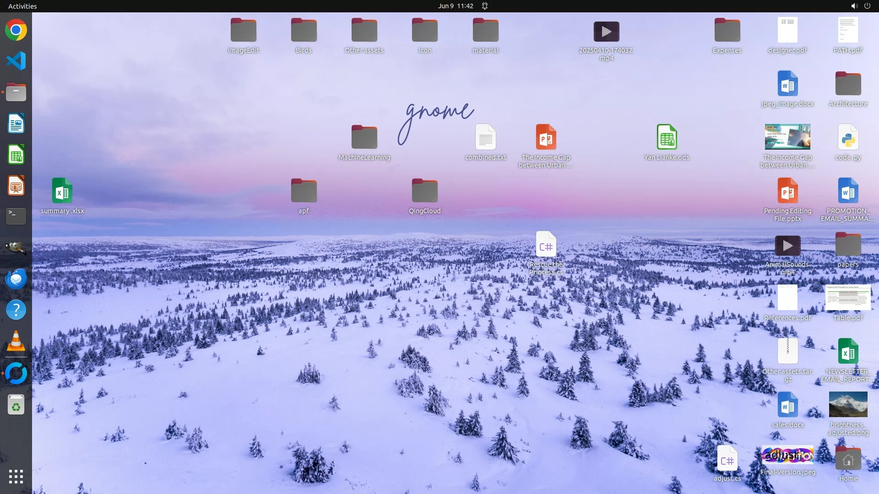Open the clock and calendar menu
The image size is (879, 494).
click(x=455, y=6)
